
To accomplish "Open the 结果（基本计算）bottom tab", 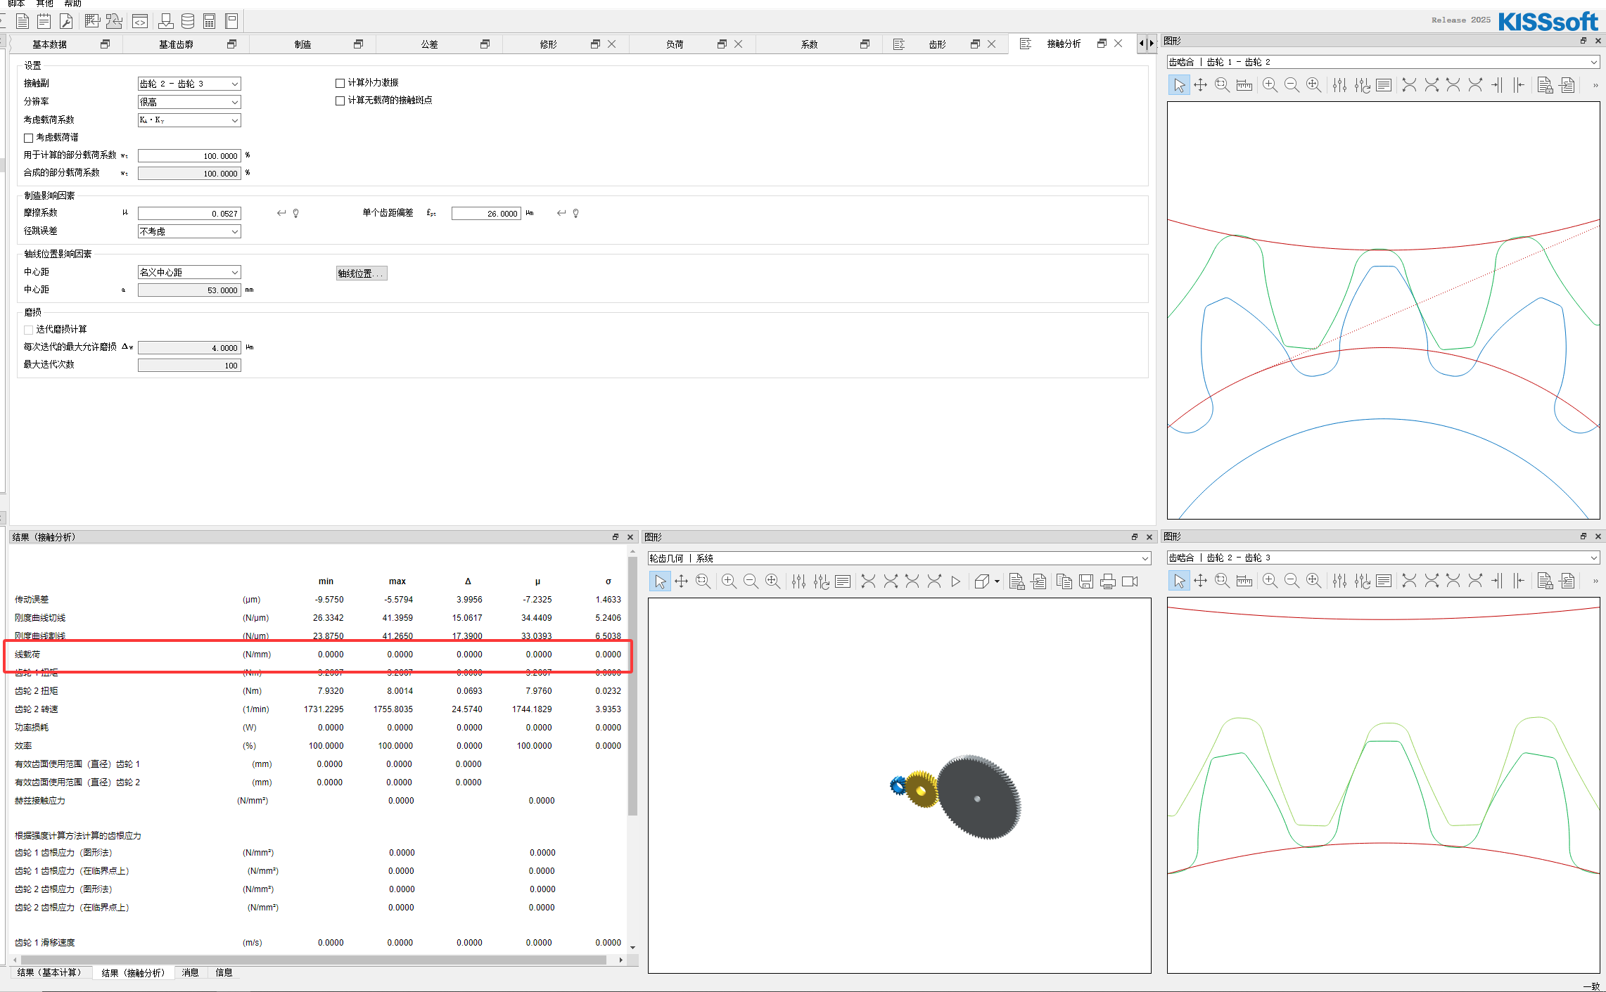I will click(x=49, y=973).
